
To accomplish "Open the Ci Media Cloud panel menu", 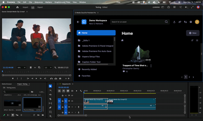I will (x=98, y=13).
